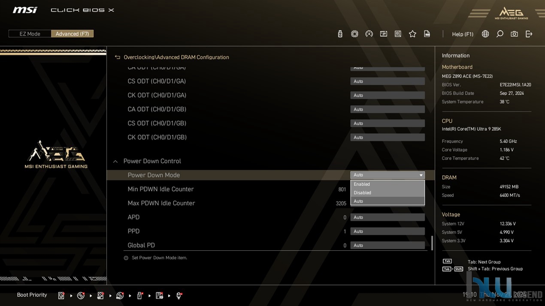Open the APD Auto dropdown
The width and height of the screenshot is (545, 306).
click(388, 217)
